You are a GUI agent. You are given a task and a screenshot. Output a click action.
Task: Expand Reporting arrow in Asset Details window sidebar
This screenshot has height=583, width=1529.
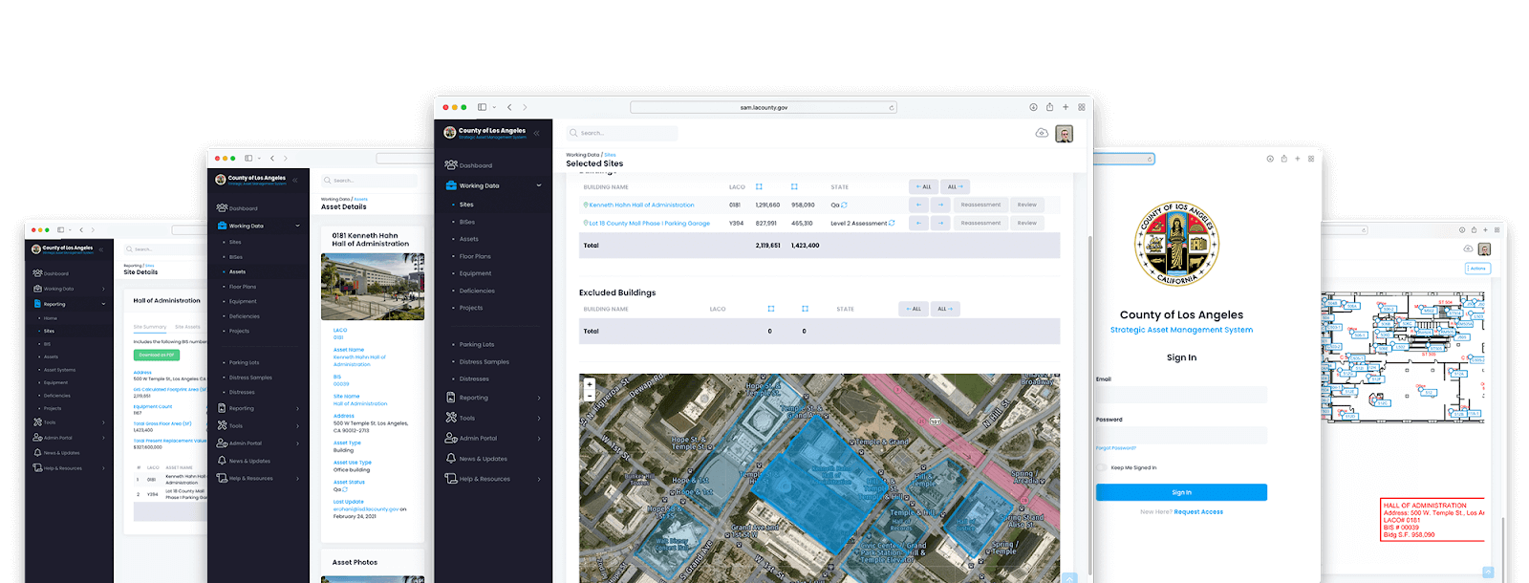coord(297,408)
